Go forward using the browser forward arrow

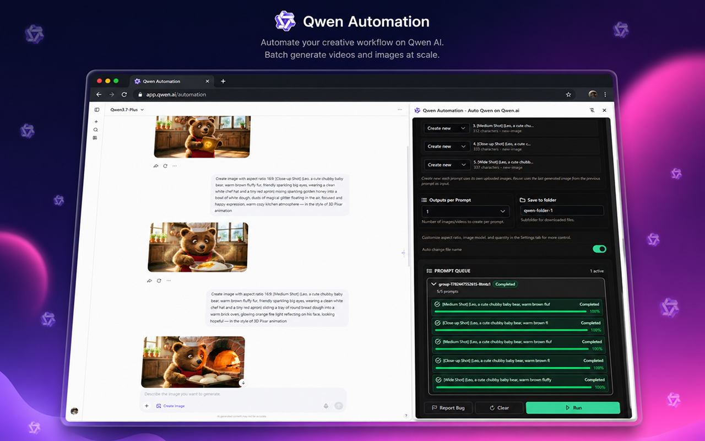[112, 94]
